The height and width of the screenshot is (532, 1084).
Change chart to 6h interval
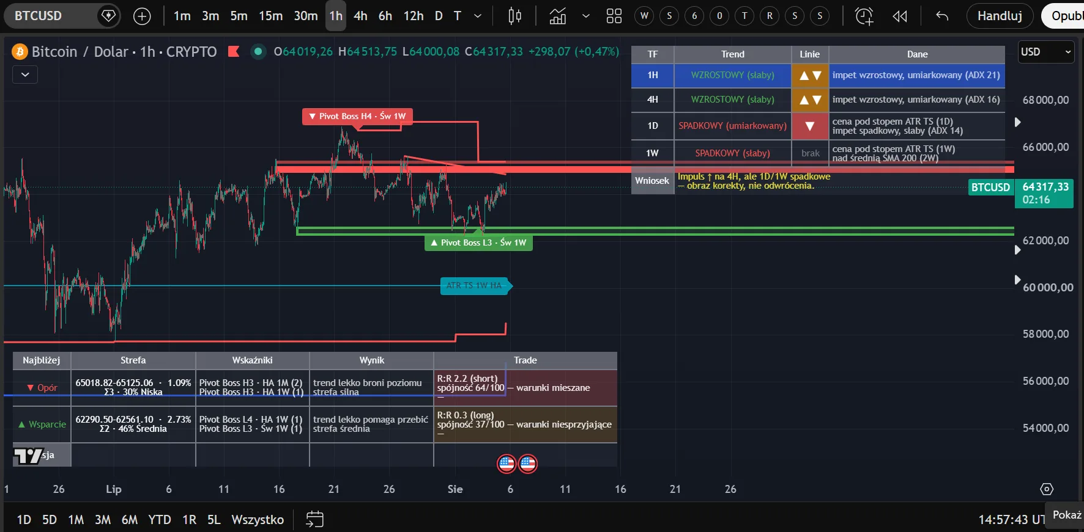click(x=385, y=16)
